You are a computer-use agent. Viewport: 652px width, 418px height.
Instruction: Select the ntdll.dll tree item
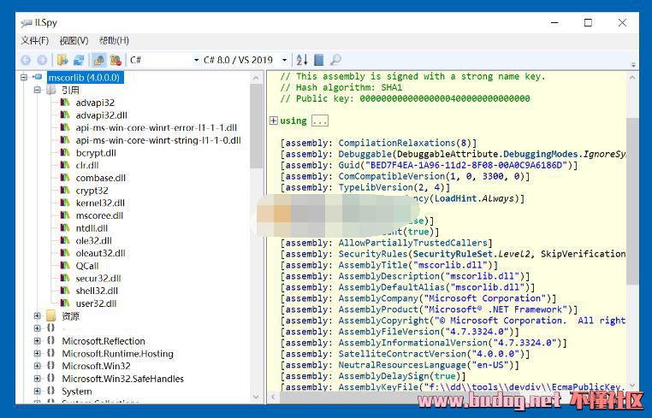(92, 228)
